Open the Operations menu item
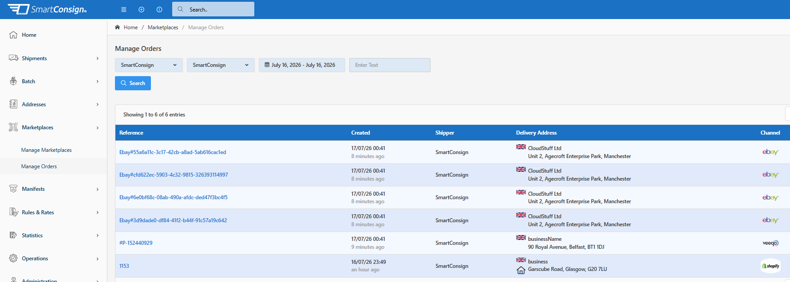790x282 pixels. pyautogui.click(x=35, y=259)
